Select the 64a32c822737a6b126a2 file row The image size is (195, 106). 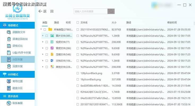pyautogui.click(x=133, y=98)
